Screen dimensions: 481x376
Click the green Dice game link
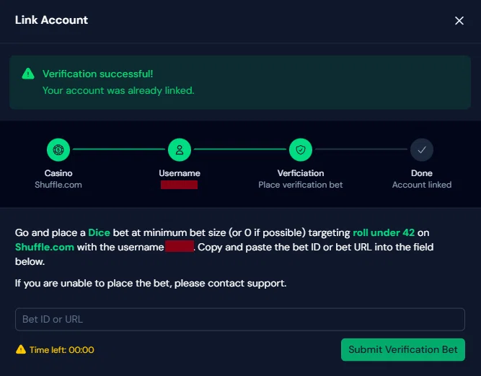click(100, 233)
